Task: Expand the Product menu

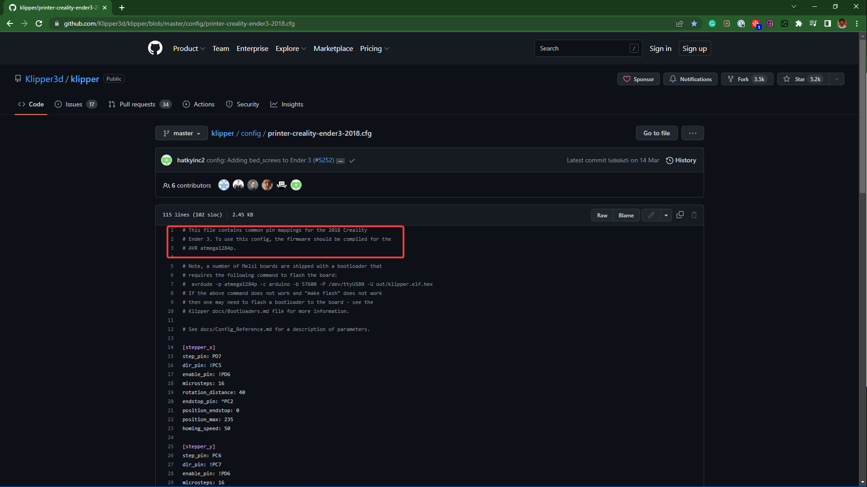Action: 189,48
